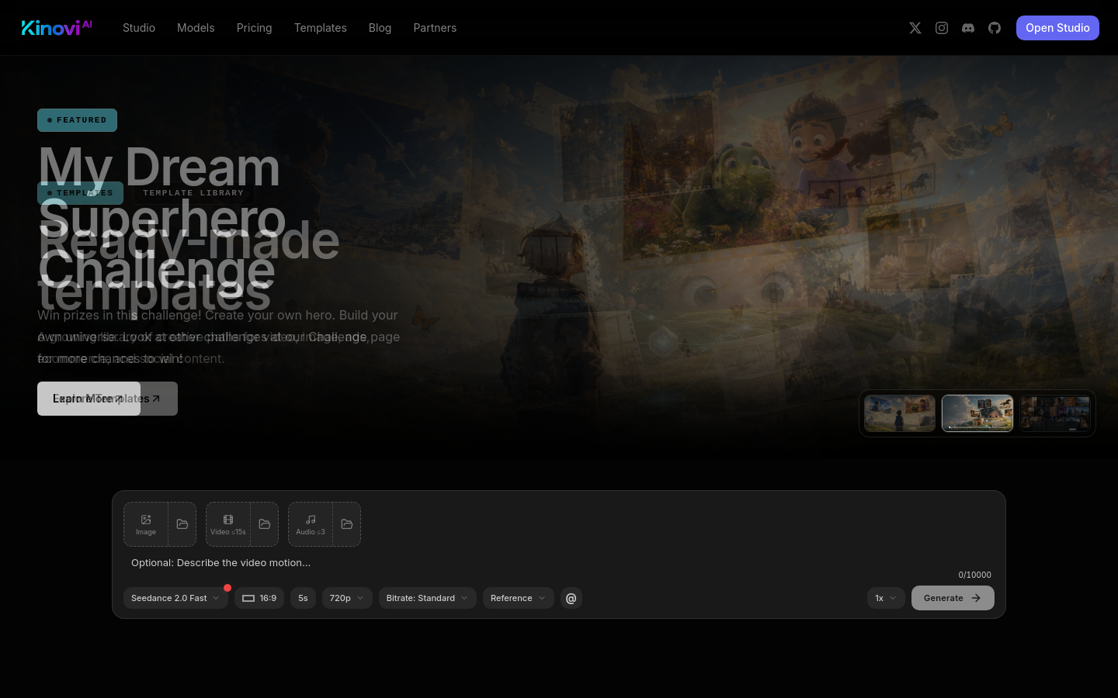Select the middle hero slide thumbnail
Viewport: 1118px width, 698px height.
(x=977, y=413)
